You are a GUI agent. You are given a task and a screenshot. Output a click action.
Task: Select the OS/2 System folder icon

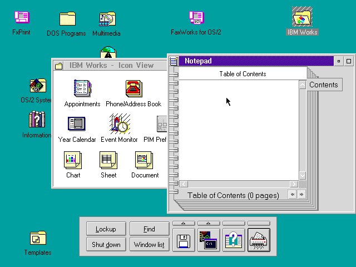click(x=38, y=85)
